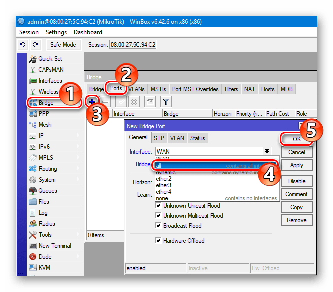
Task: Open Wireless sidebar entry
Action: coord(55,92)
